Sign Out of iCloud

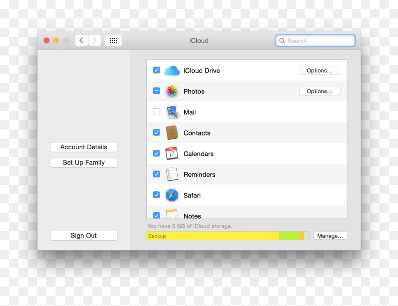click(84, 236)
